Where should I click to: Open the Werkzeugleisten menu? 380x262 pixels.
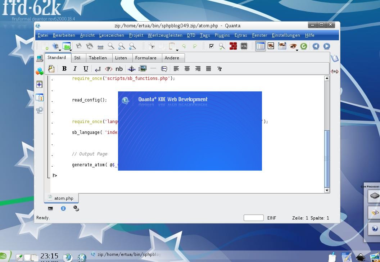tap(165, 35)
